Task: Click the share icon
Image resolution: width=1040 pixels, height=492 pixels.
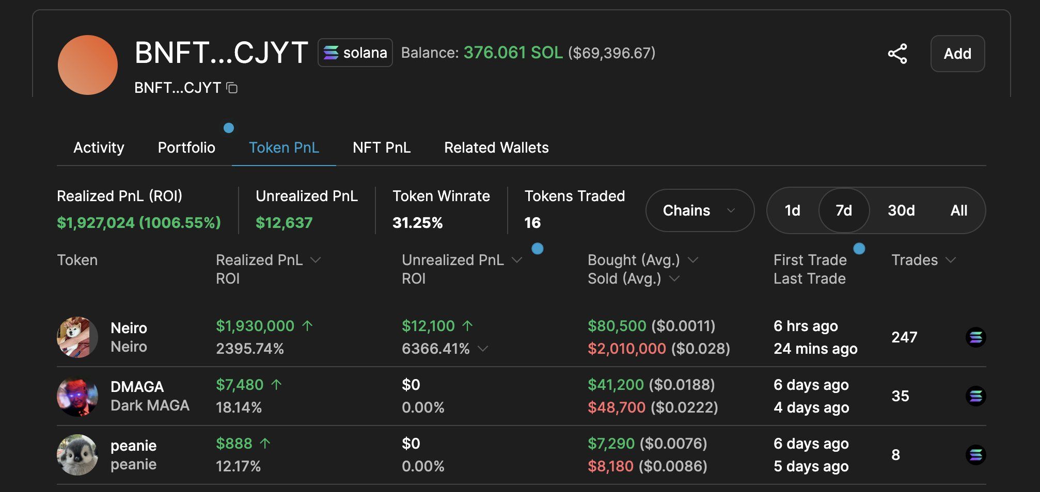Action: point(897,54)
